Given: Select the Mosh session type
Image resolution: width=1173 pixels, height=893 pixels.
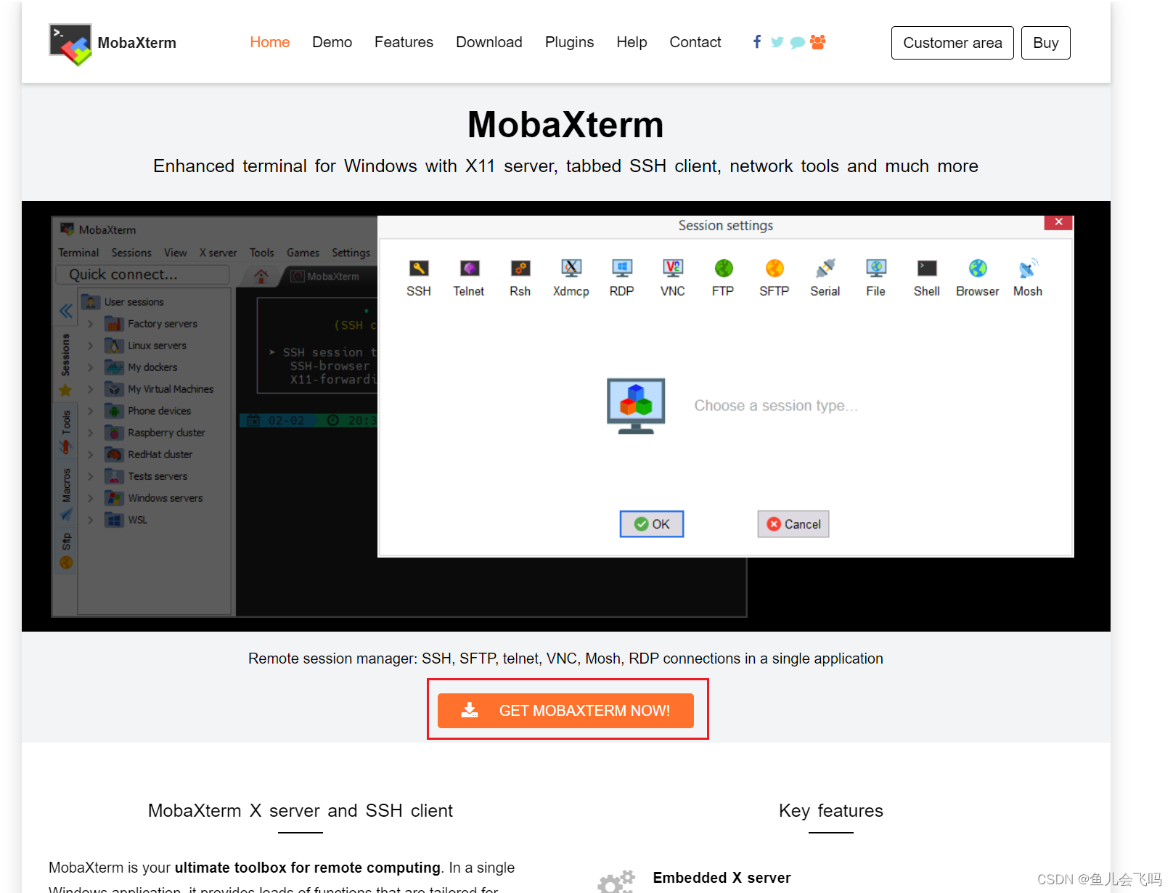Looking at the screenshot, I should [x=1027, y=277].
